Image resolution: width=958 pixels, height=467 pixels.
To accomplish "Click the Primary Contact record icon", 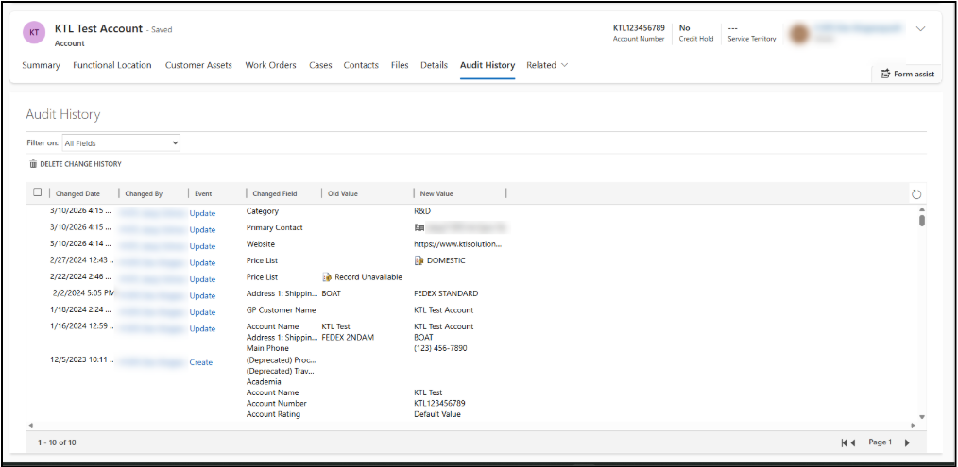I will (419, 227).
